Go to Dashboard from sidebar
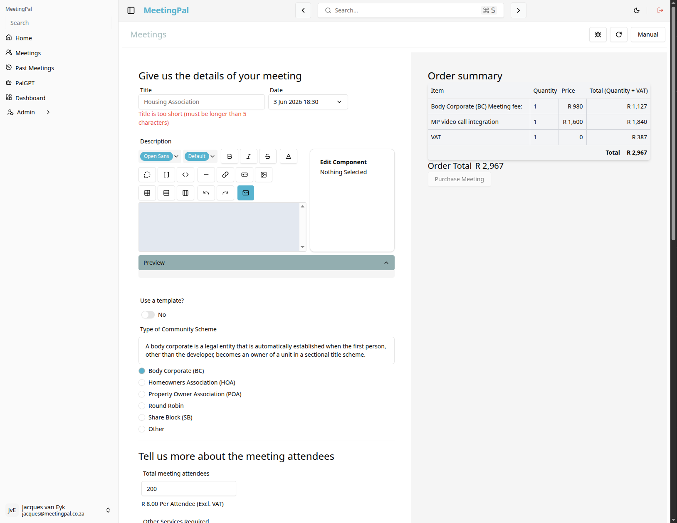The height and width of the screenshot is (523, 677). 30,98
